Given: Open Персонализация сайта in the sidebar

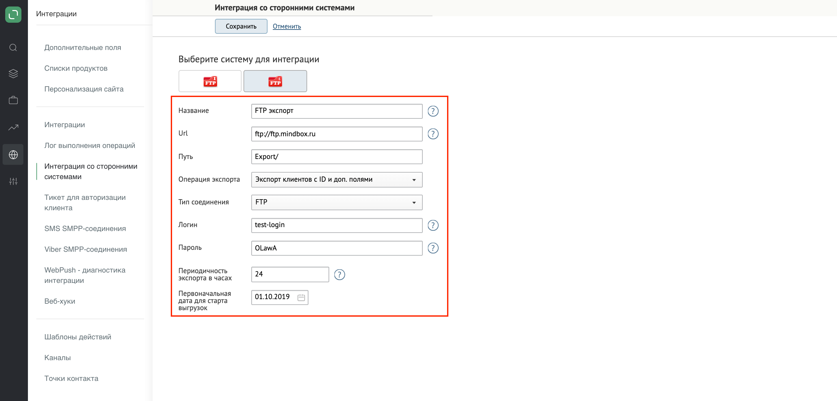Looking at the screenshot, I should [84, 89].
